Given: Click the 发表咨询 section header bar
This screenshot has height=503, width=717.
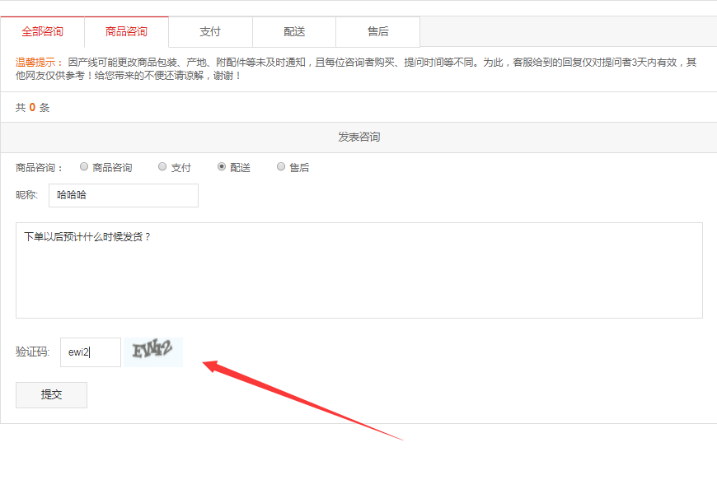Looking at the screenshot, I should (x=358, y=137).
